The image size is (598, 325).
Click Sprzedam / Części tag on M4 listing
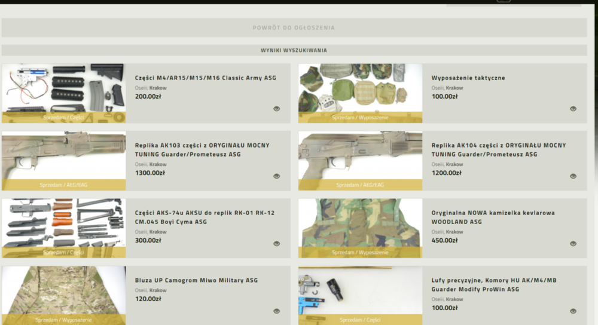pos(64,117)
